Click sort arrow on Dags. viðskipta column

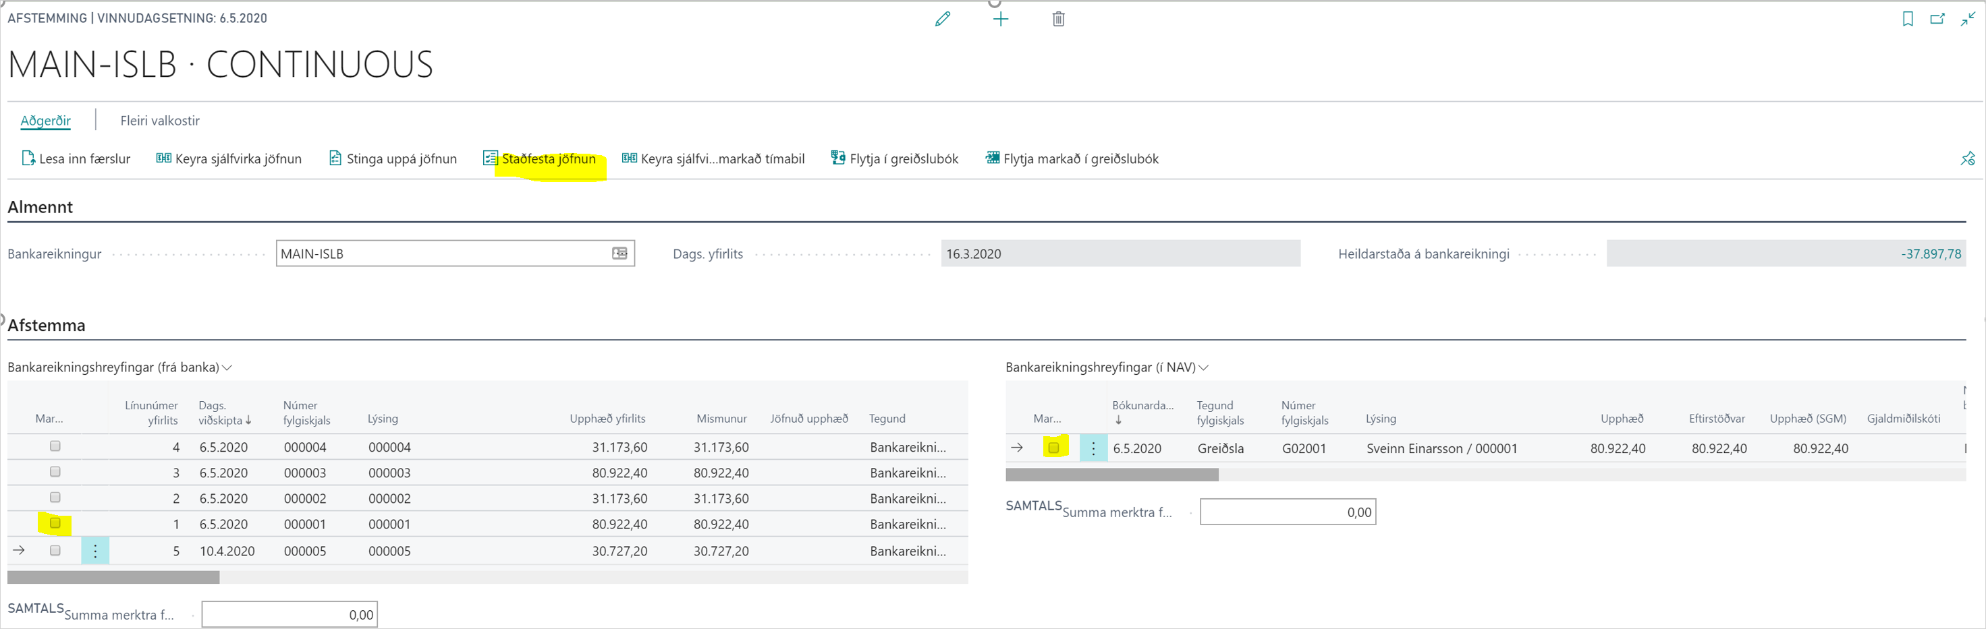tap(248, 421)
